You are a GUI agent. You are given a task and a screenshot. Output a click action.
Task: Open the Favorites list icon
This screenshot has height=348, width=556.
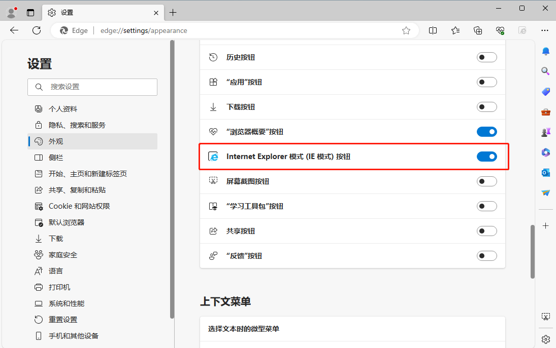point(455,30)
